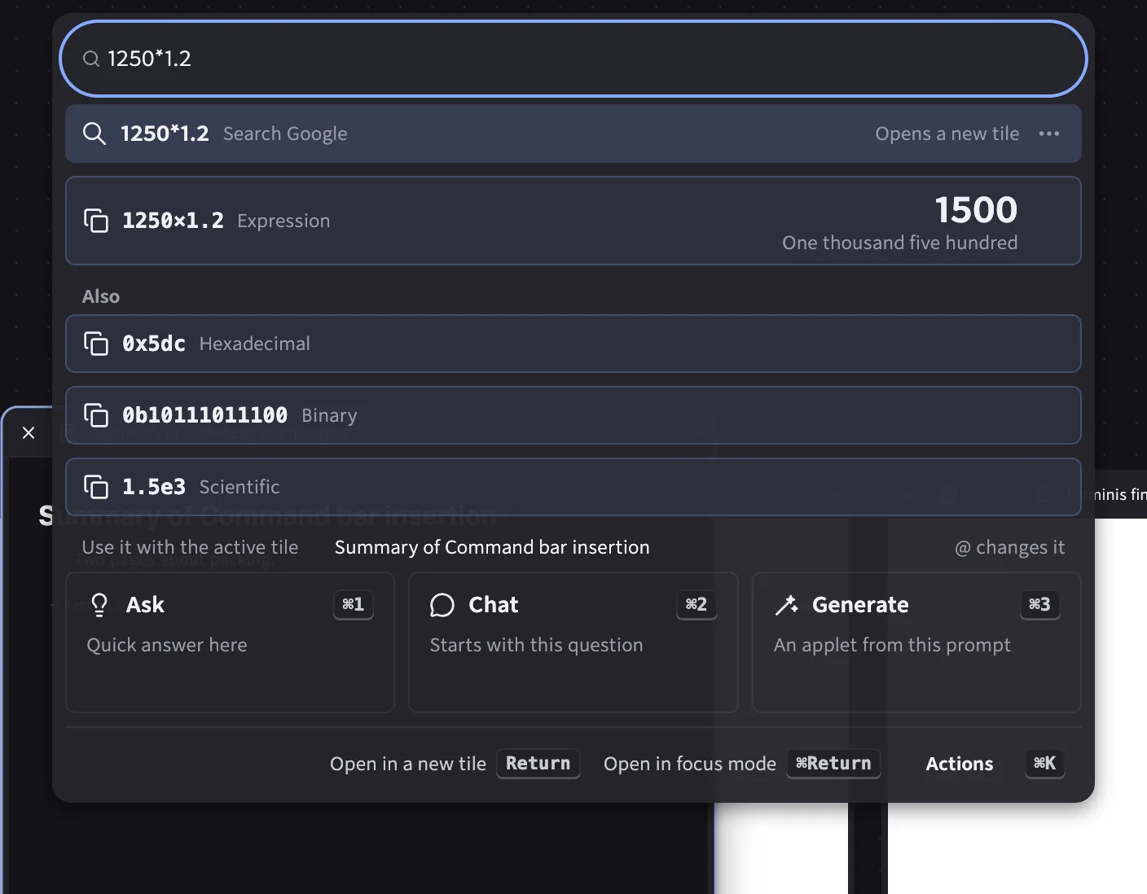The image size is (1147, 894).
Task: Click the ⌘1 shortcut badge on Ask
Action: (x=354, y=605)
